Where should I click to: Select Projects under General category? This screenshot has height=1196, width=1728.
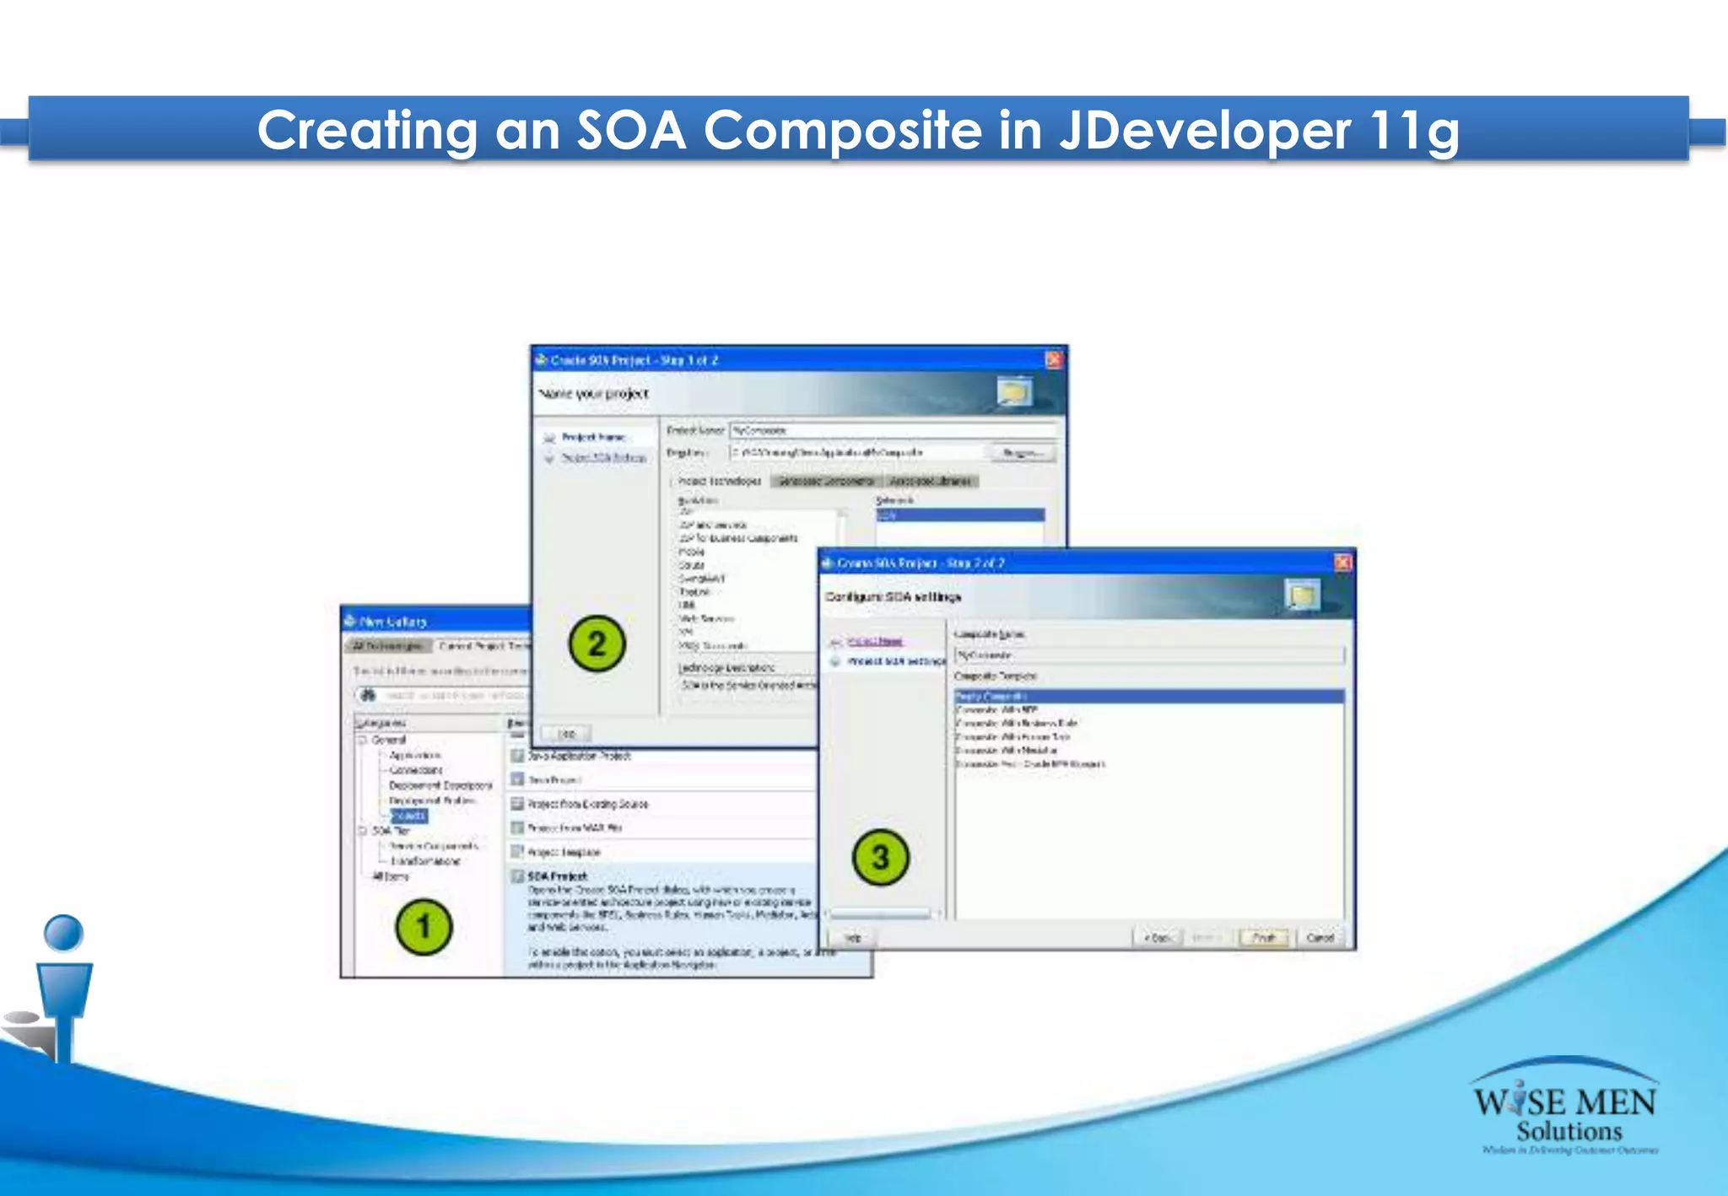[409, 816]
